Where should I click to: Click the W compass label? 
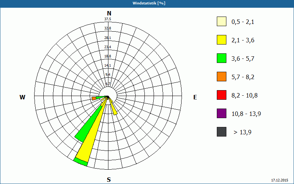(22, 97)
